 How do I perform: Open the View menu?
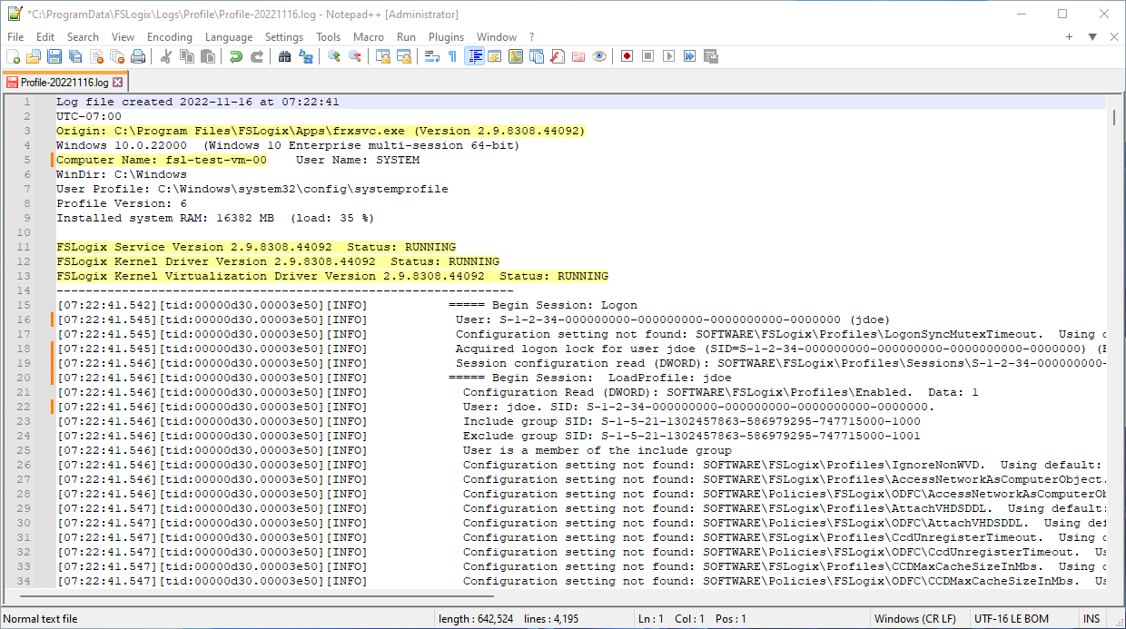coord(123,37)
